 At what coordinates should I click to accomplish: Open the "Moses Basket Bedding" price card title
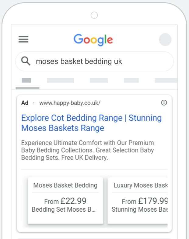[x=65, y=185]
